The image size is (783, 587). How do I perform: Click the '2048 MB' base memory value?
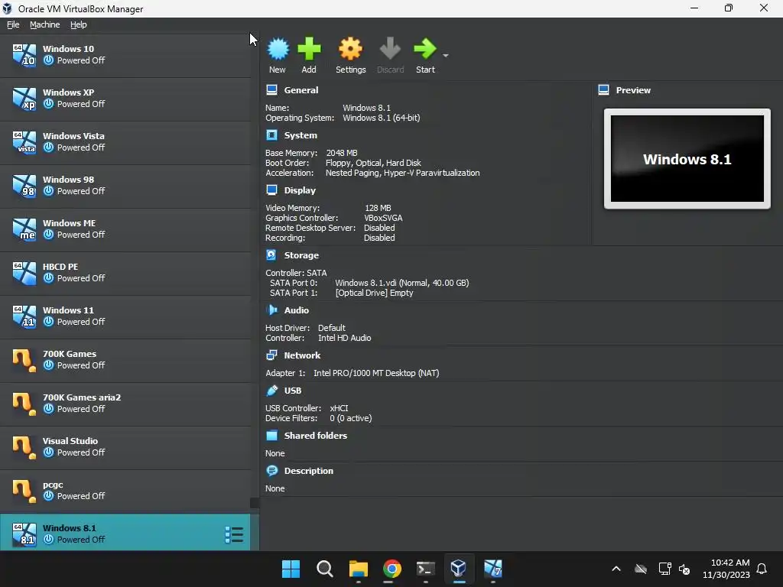(x=342, y=153)
